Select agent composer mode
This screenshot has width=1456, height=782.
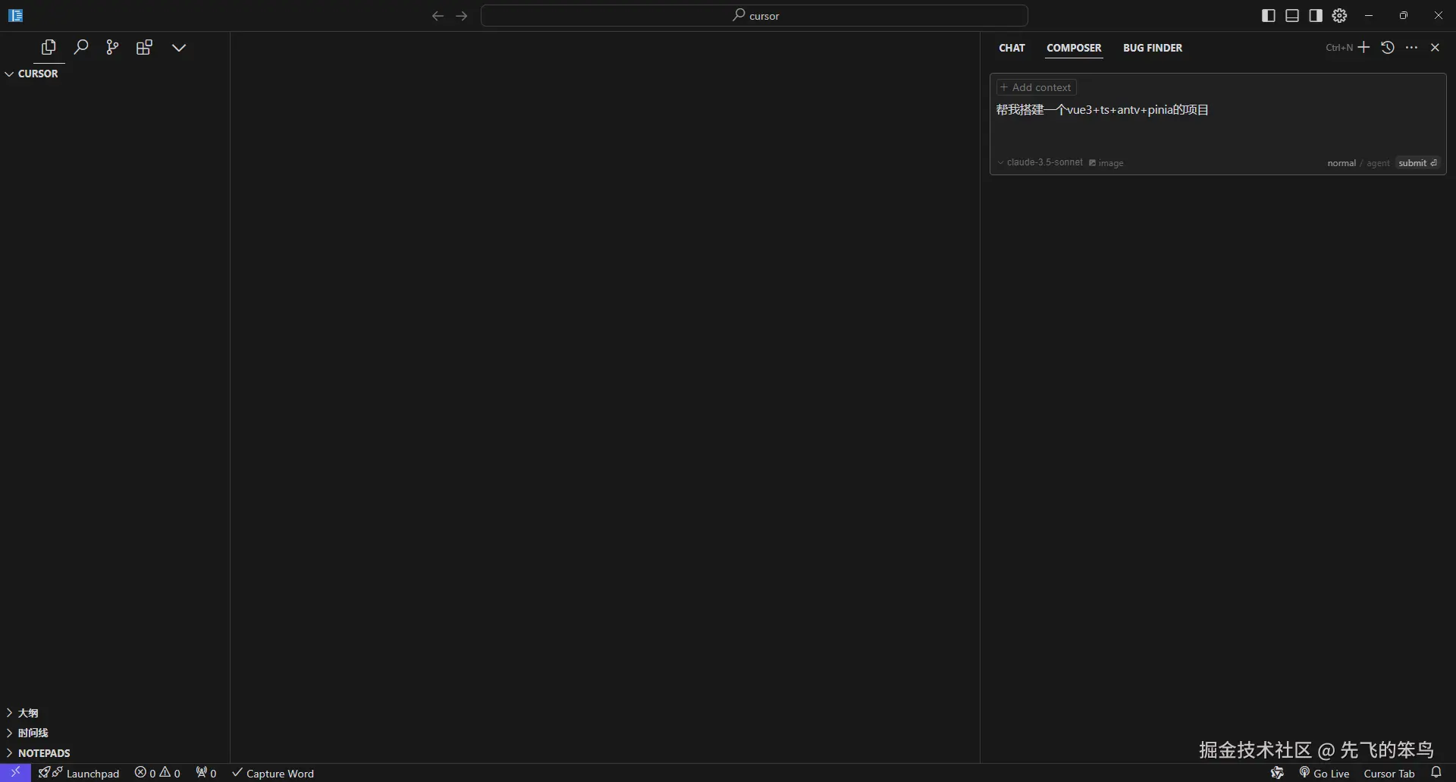(x=1378, y=163)
